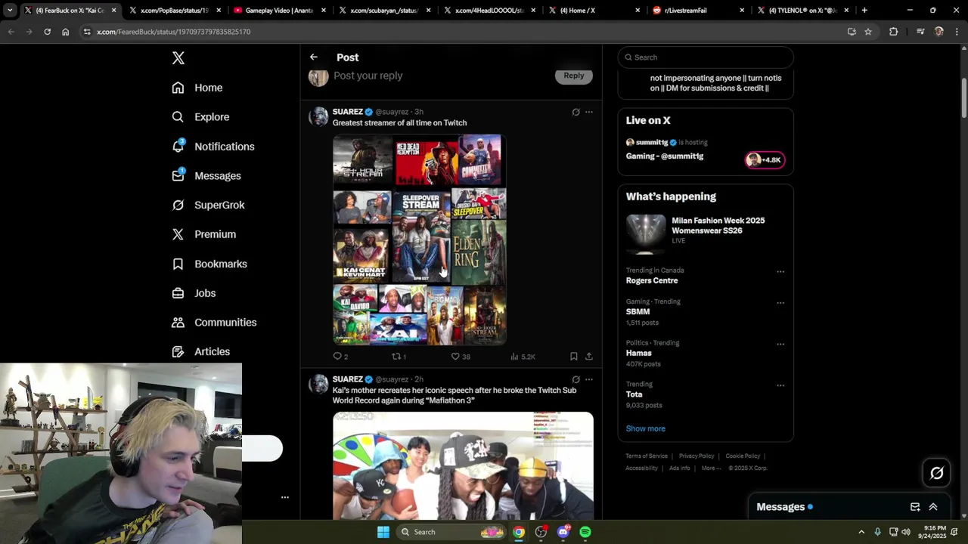The image size is (968, 544).
Task: Click the volume icon in system tray
Action: (x=906, y=532)
